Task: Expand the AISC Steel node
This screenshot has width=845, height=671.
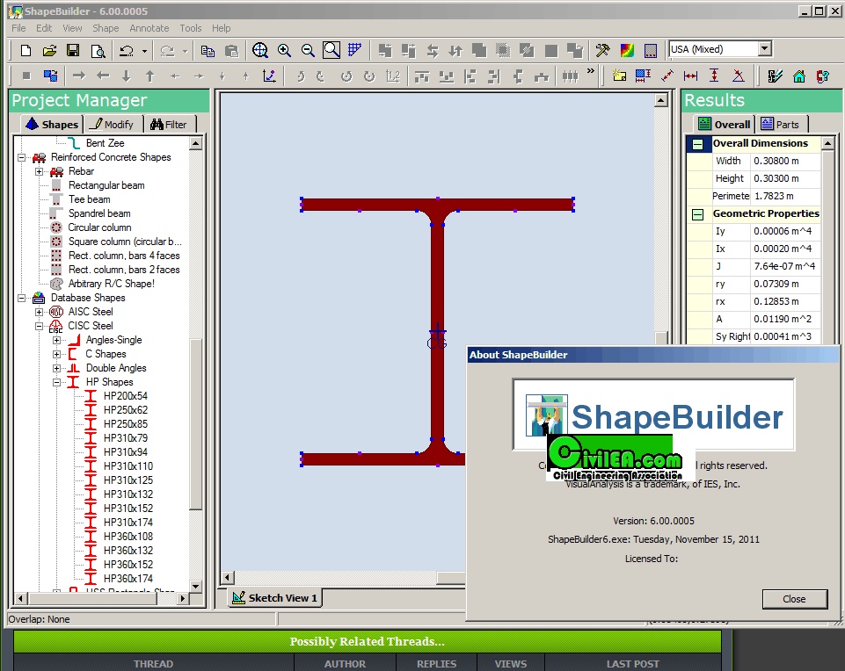Action: click(39, 312)
